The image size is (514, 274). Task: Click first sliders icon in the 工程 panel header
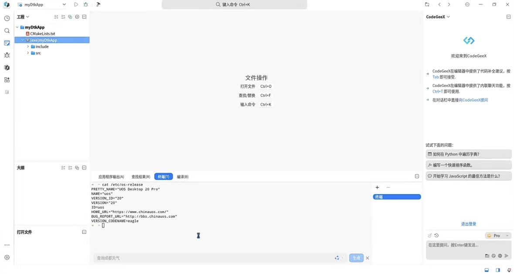(x=56, y=17)
